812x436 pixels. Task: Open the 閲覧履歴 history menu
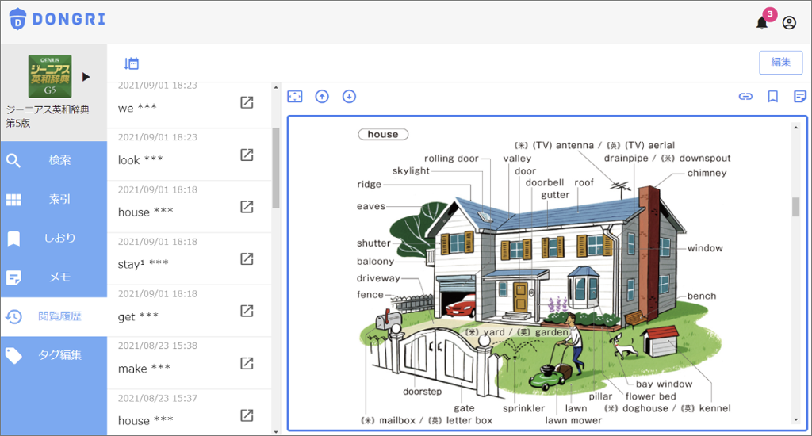click(54, 316)
